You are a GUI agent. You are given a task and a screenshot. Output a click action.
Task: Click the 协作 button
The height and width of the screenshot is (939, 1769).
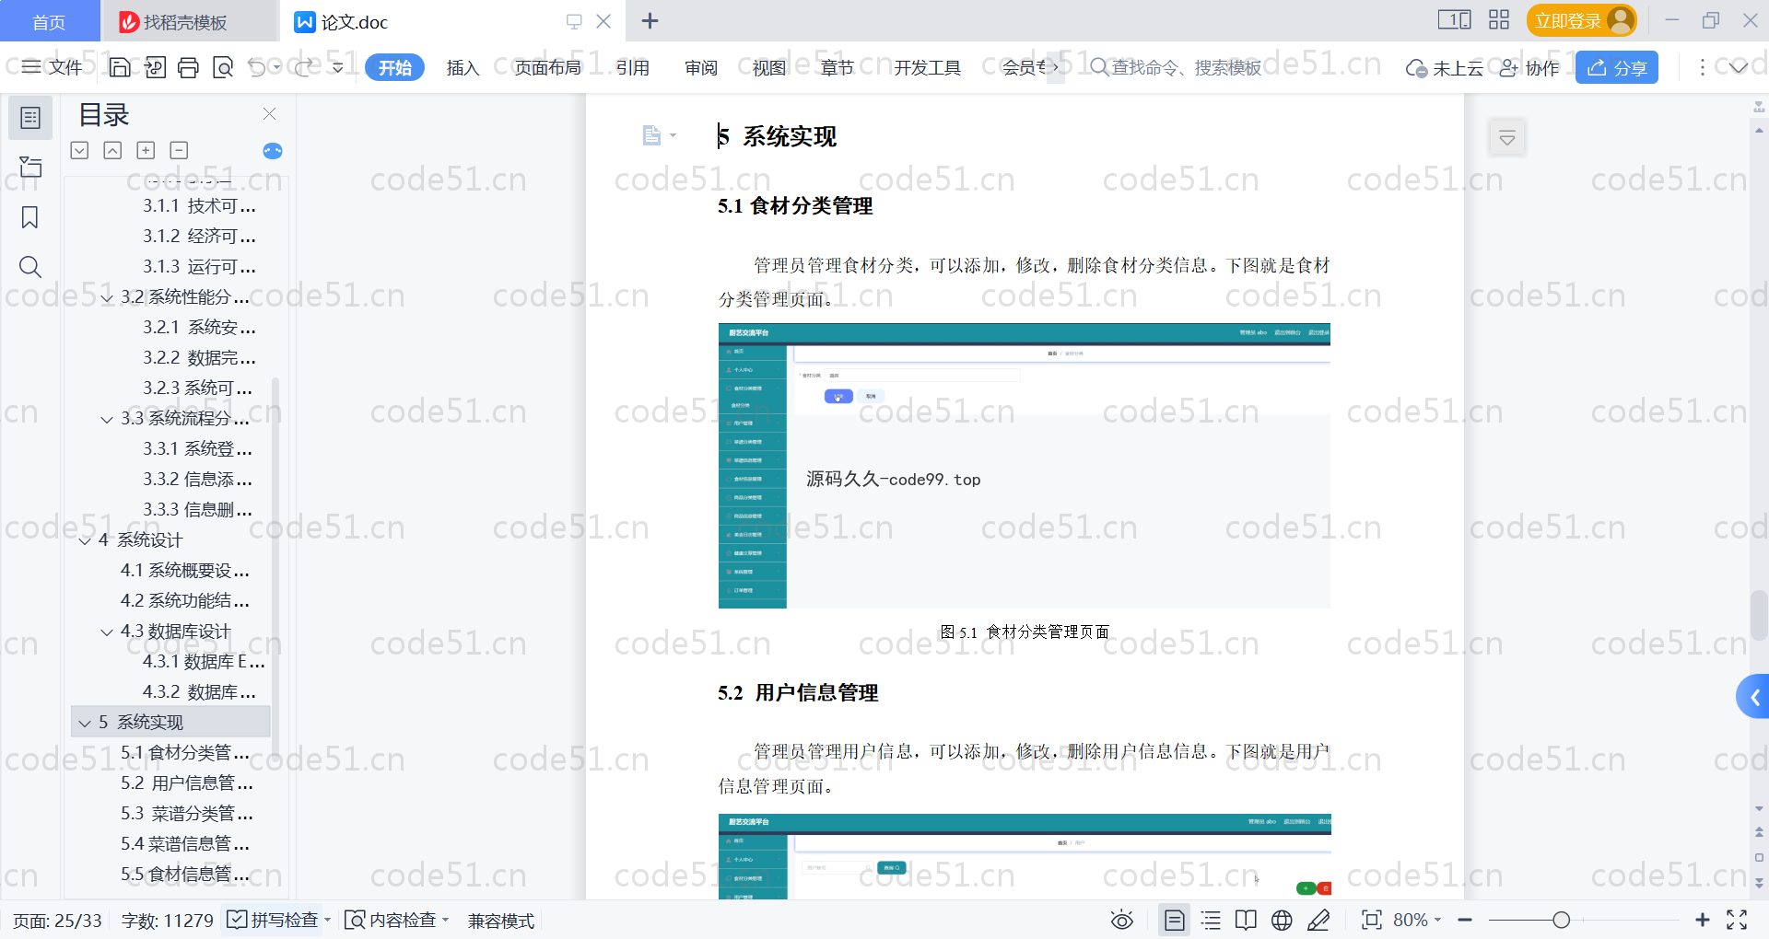click(x=1529, y=67)
